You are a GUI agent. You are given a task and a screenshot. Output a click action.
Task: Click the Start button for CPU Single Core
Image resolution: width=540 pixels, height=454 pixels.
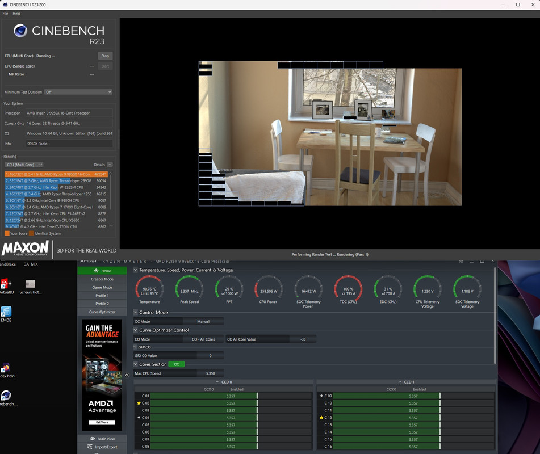pyautogui.click(x=105, y=66)
